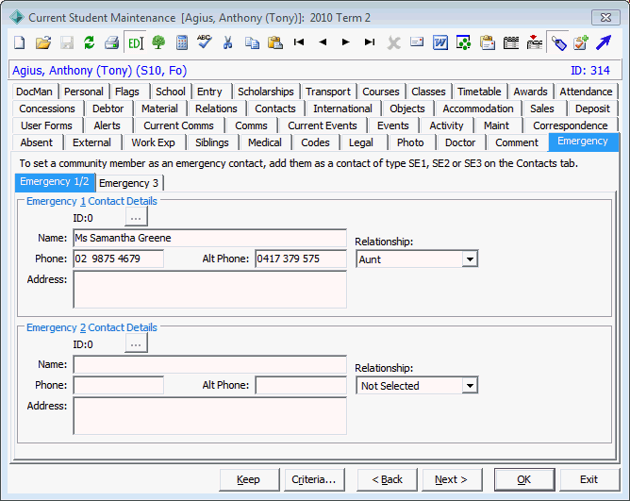Click the green dots chart icon
The width and height of the screenshot is (630, 501).
[x=463, y=42]
